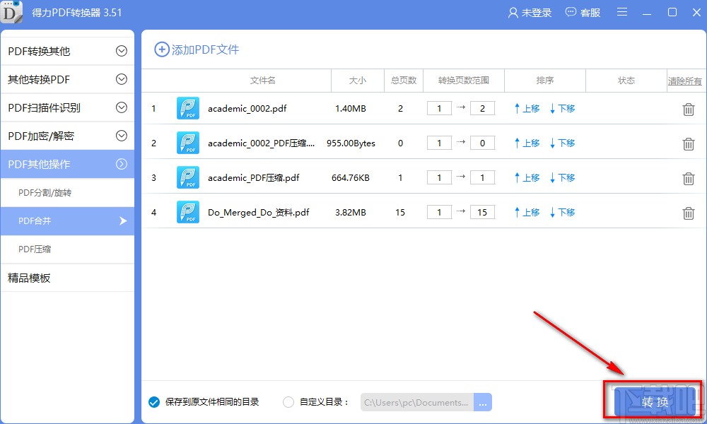The image size is (707, 424).
Task: Click PDF file icon of row 2
Action: [188, 143]
